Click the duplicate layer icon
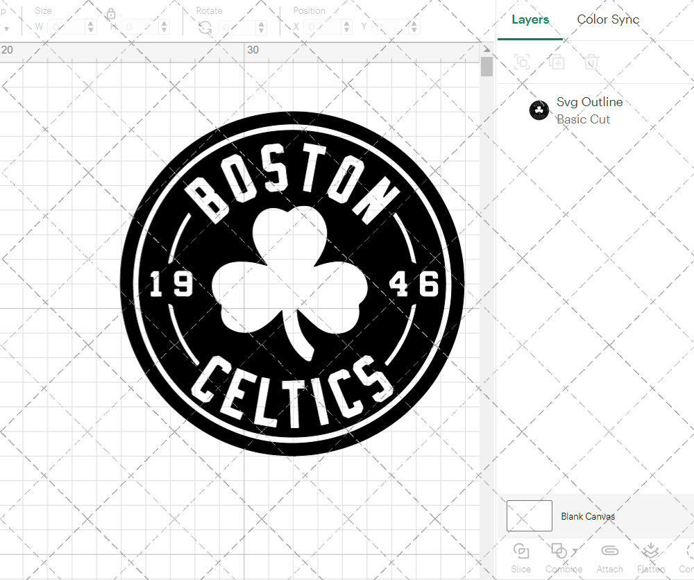This screenshot has width=694, height=580. coord(557,62)
